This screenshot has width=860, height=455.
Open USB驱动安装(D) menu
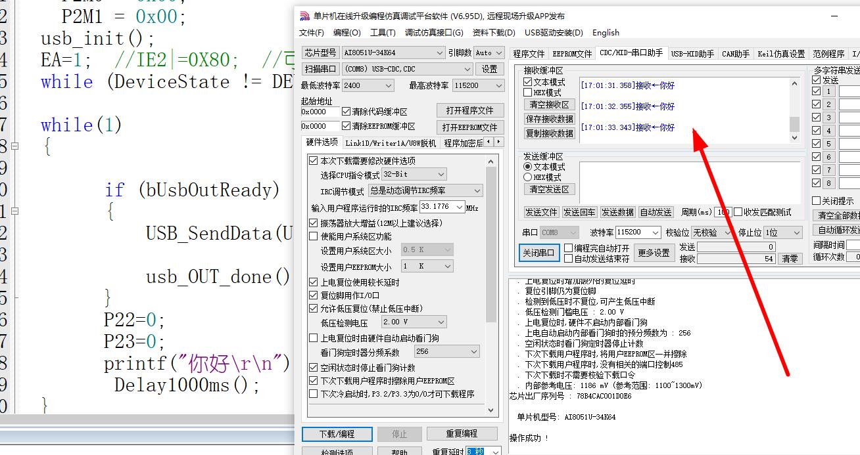(x=554, y=33)
